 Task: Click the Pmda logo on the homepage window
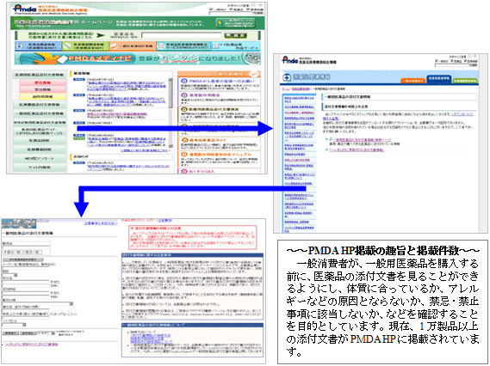25,9
